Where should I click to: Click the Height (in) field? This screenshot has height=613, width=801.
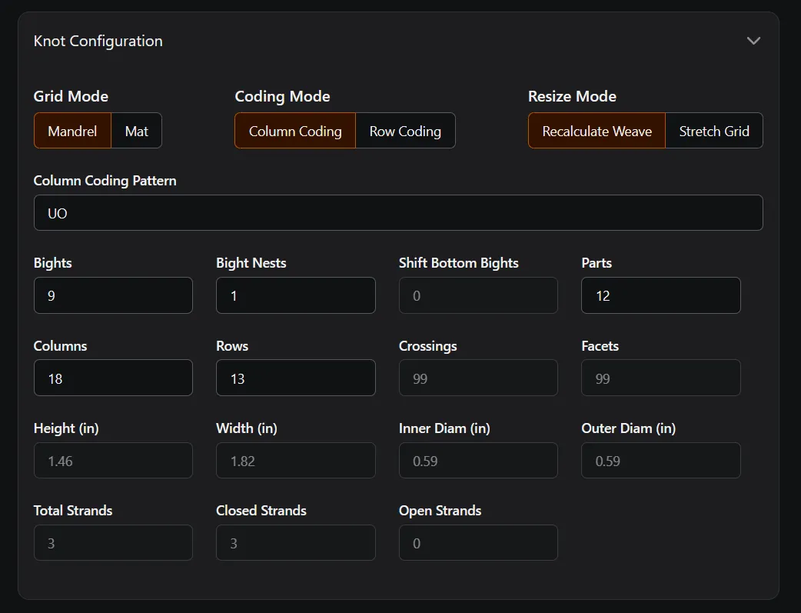coord(113,461)
